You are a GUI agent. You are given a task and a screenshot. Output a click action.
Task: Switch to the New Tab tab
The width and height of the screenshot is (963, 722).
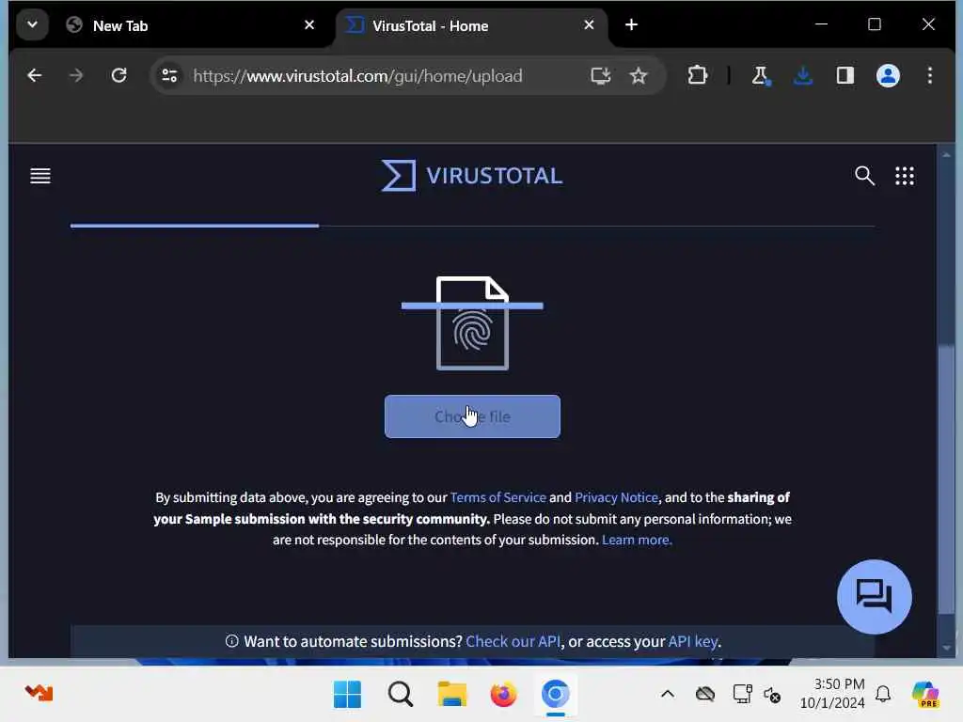[190, 25]
